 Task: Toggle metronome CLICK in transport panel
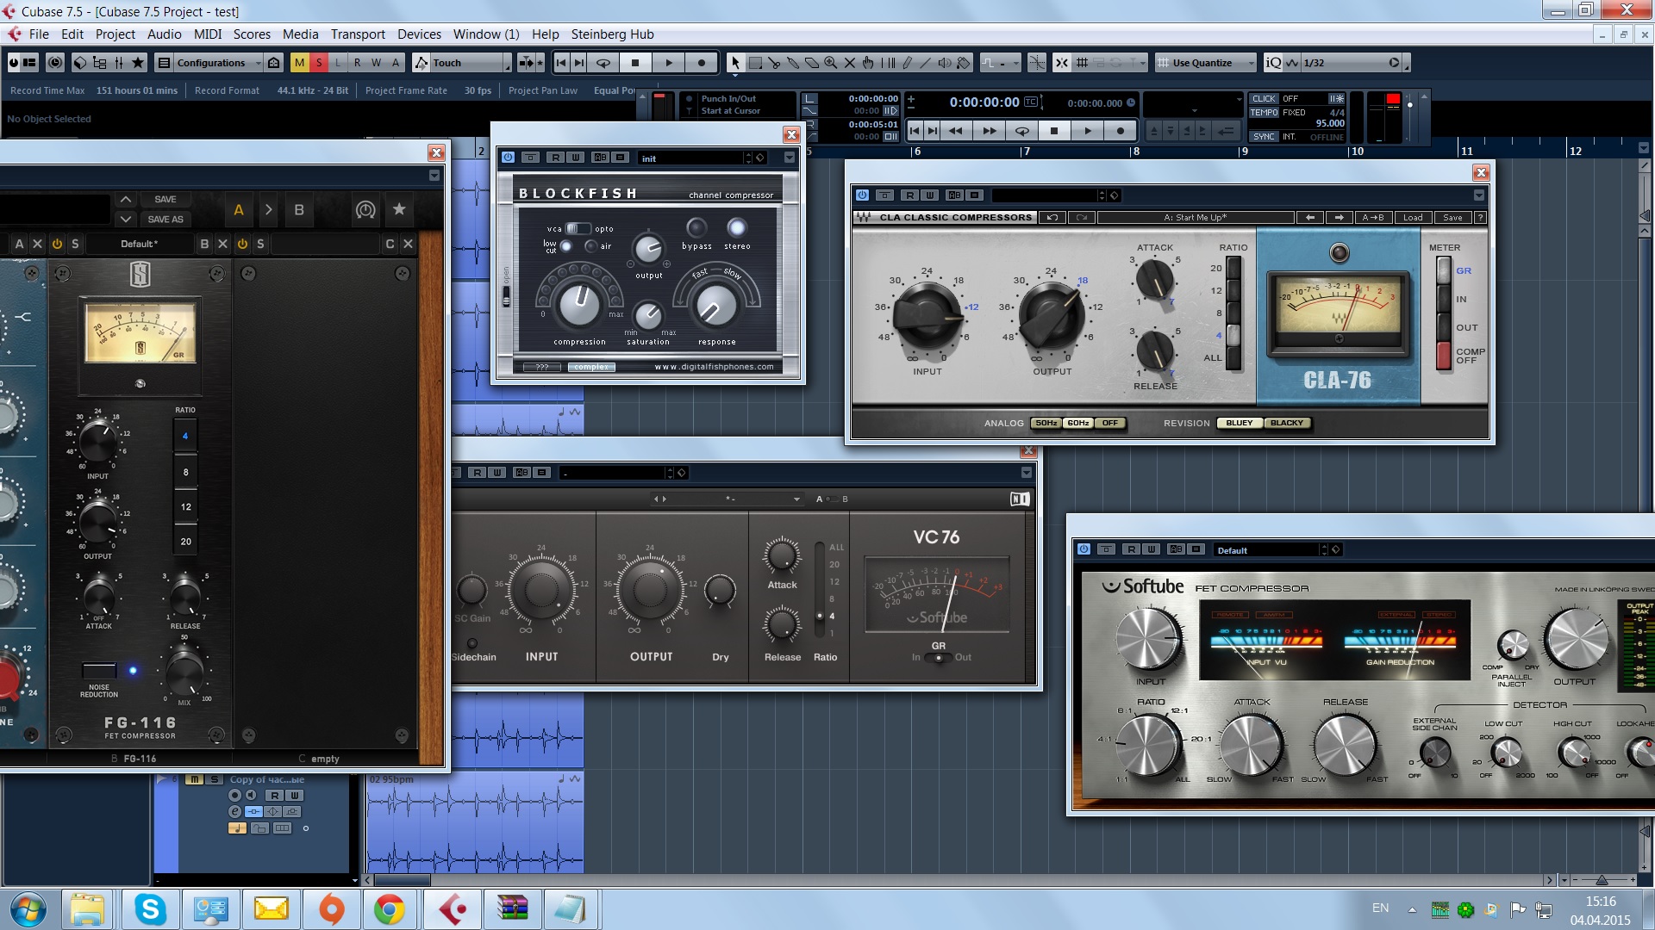click(1264, 98)
